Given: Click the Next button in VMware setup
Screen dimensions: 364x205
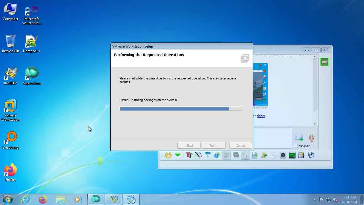Looking at the screenshot, I should [214, 145].
